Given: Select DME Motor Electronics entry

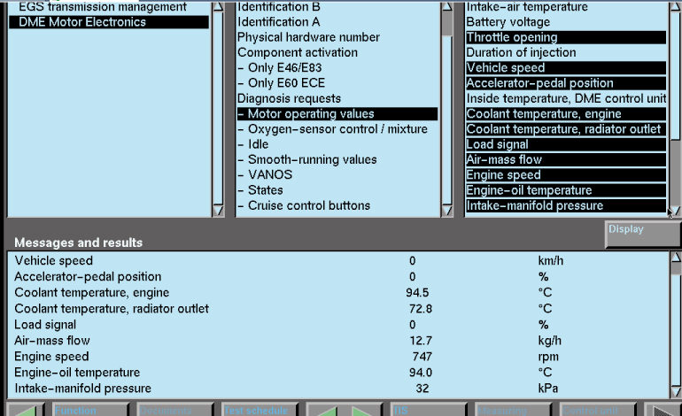Looking at the screenshot, I should [109, 22].
